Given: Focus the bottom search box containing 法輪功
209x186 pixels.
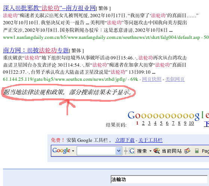Looking at the screenshot, I should tap(159, 180).
